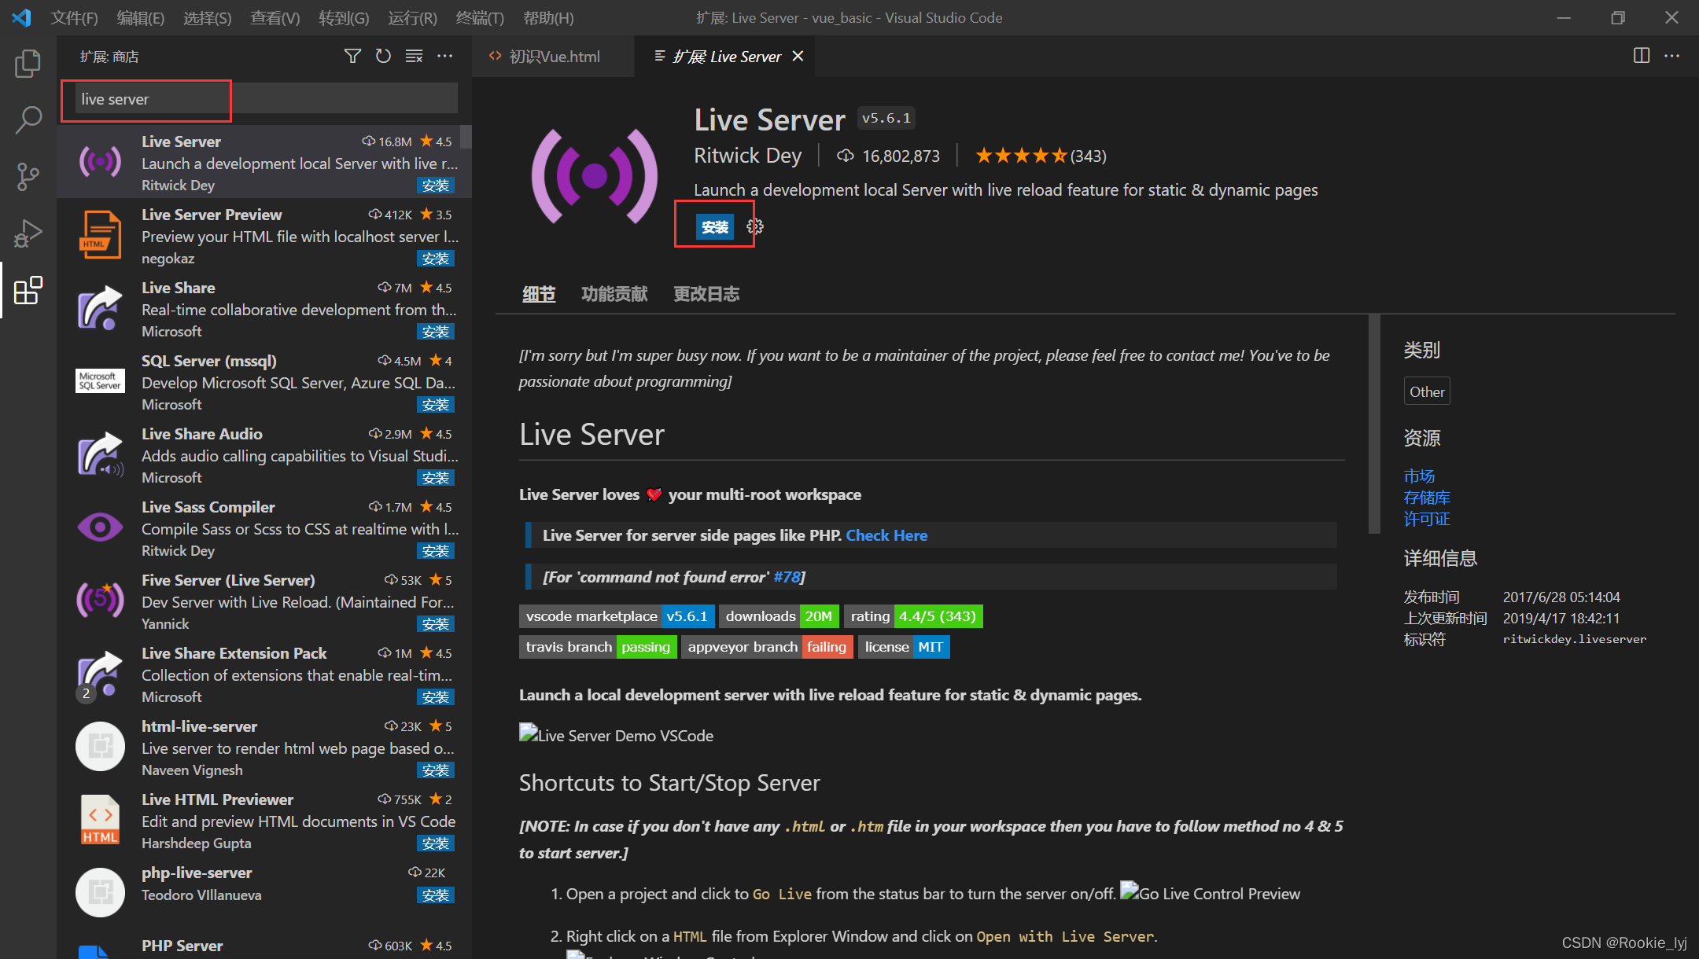Click the filter extensions funnel icon

(352, 56)
